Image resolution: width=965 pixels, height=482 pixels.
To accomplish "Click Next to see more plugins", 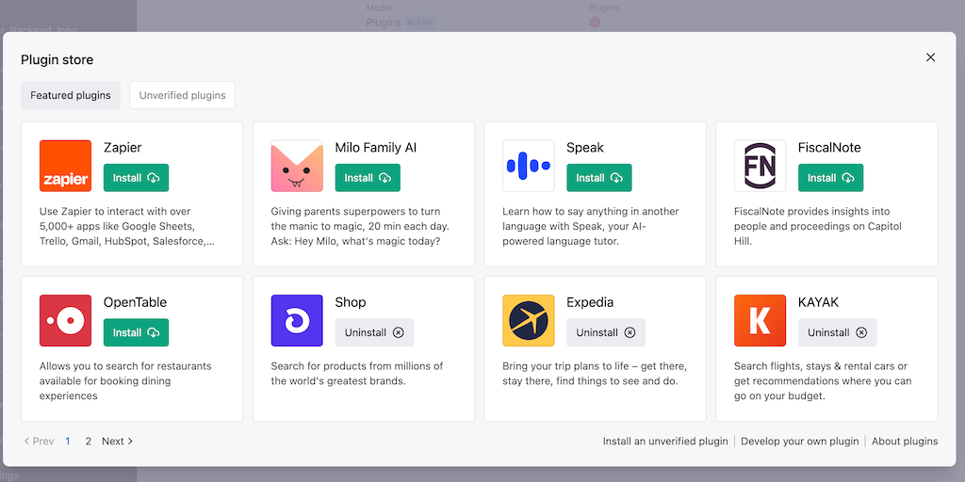I will coord(118,441).
